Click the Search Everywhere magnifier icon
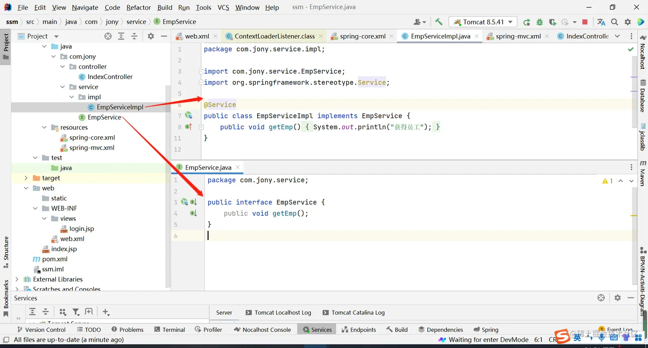This screenshot has width=648, height=348. pyautogui.click(x=615, y=22)
